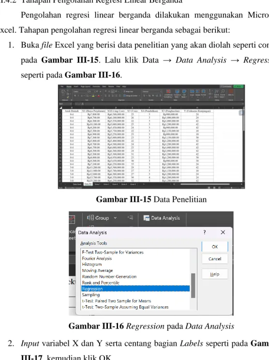The height and width of the screenshot is (360, 269).
Task: Click Merge & Center
Action: tap(131, 96)
